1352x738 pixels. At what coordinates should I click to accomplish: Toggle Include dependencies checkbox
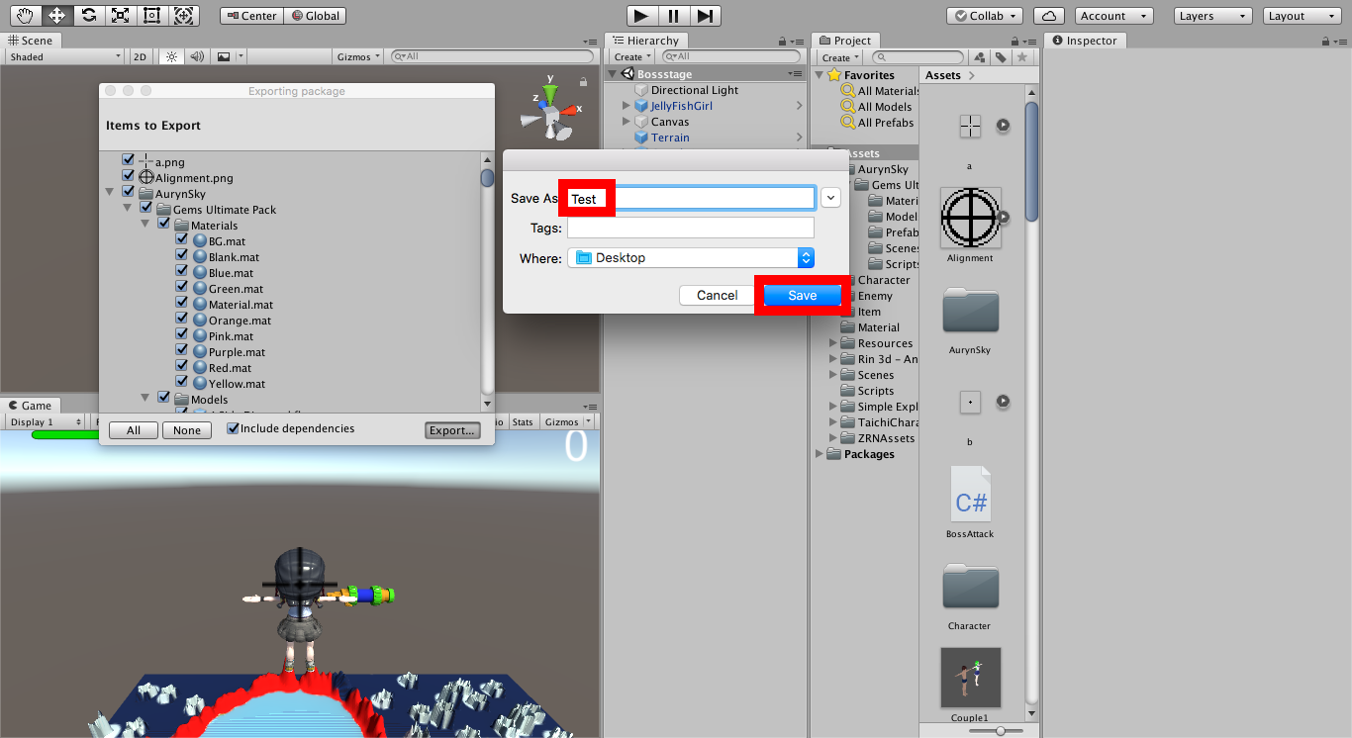[233, 428]
